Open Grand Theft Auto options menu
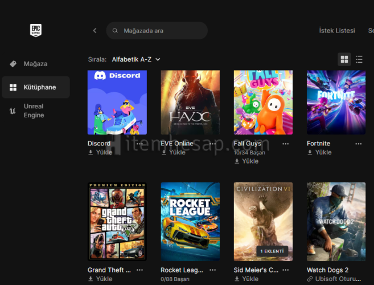 click(139, 270)
